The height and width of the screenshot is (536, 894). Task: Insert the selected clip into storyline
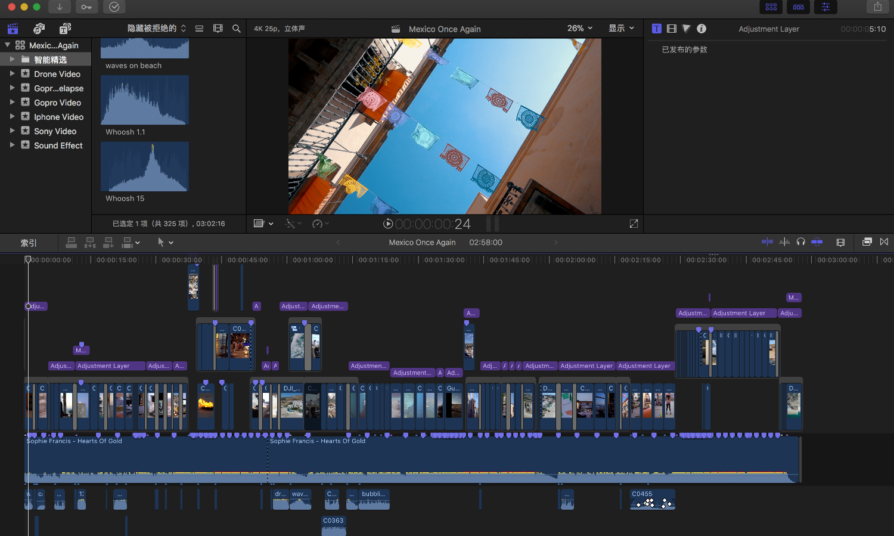(90, 243)
